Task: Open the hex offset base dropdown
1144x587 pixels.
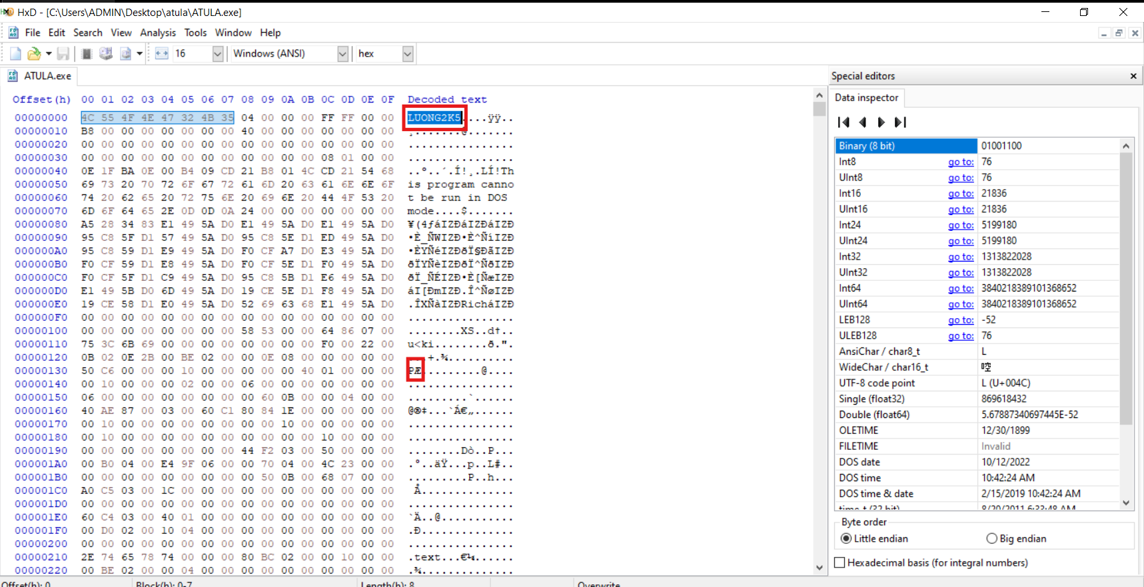Action: (408, 54)
